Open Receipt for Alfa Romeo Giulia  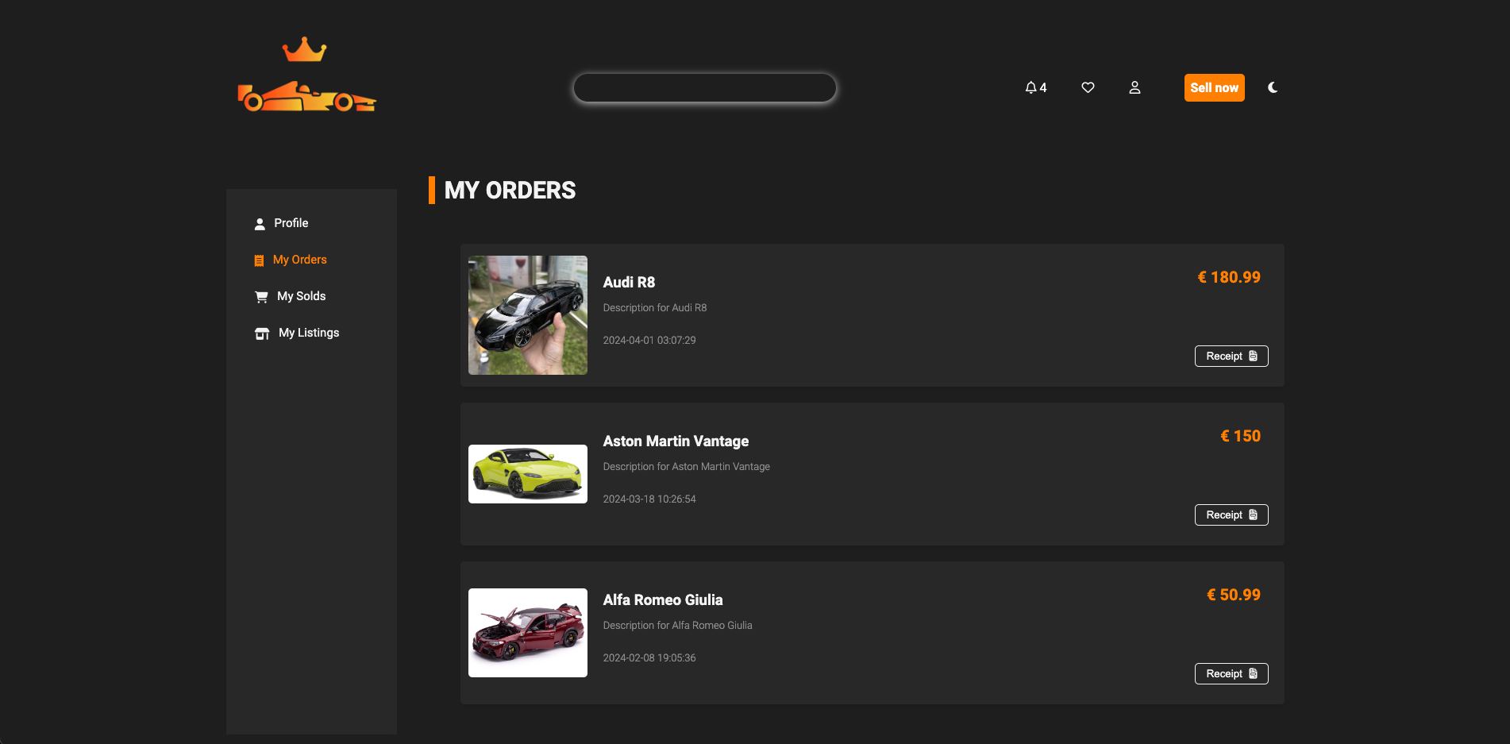(x=1231, y=673)
